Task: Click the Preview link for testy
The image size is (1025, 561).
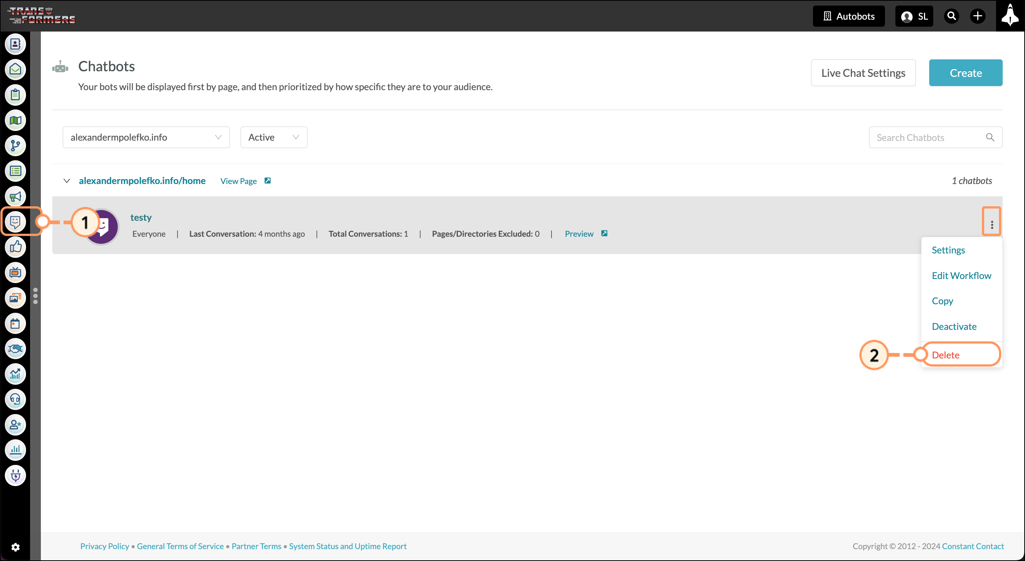Action: coord(579,234)
